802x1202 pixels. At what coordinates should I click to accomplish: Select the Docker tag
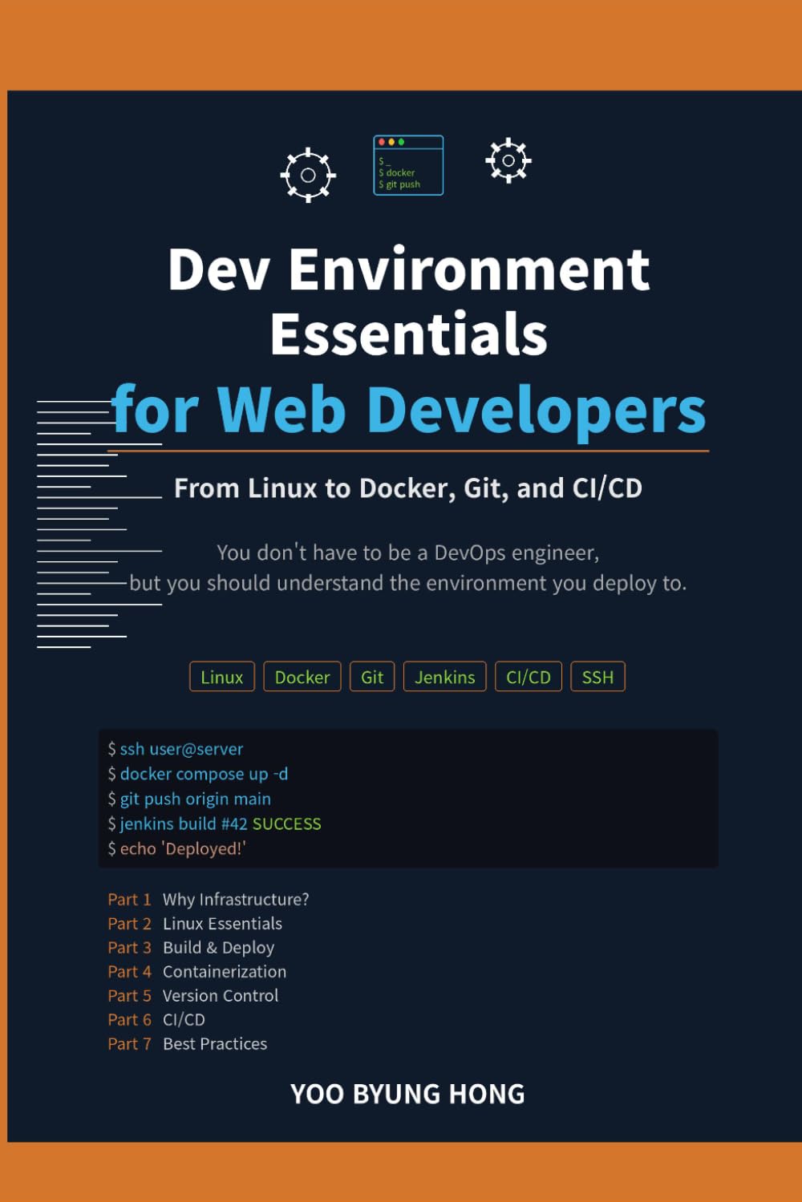302,677
